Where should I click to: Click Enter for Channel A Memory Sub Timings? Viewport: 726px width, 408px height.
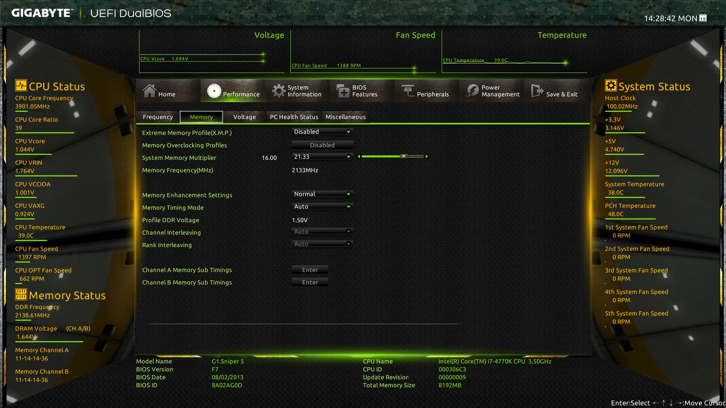pos(310,270)
